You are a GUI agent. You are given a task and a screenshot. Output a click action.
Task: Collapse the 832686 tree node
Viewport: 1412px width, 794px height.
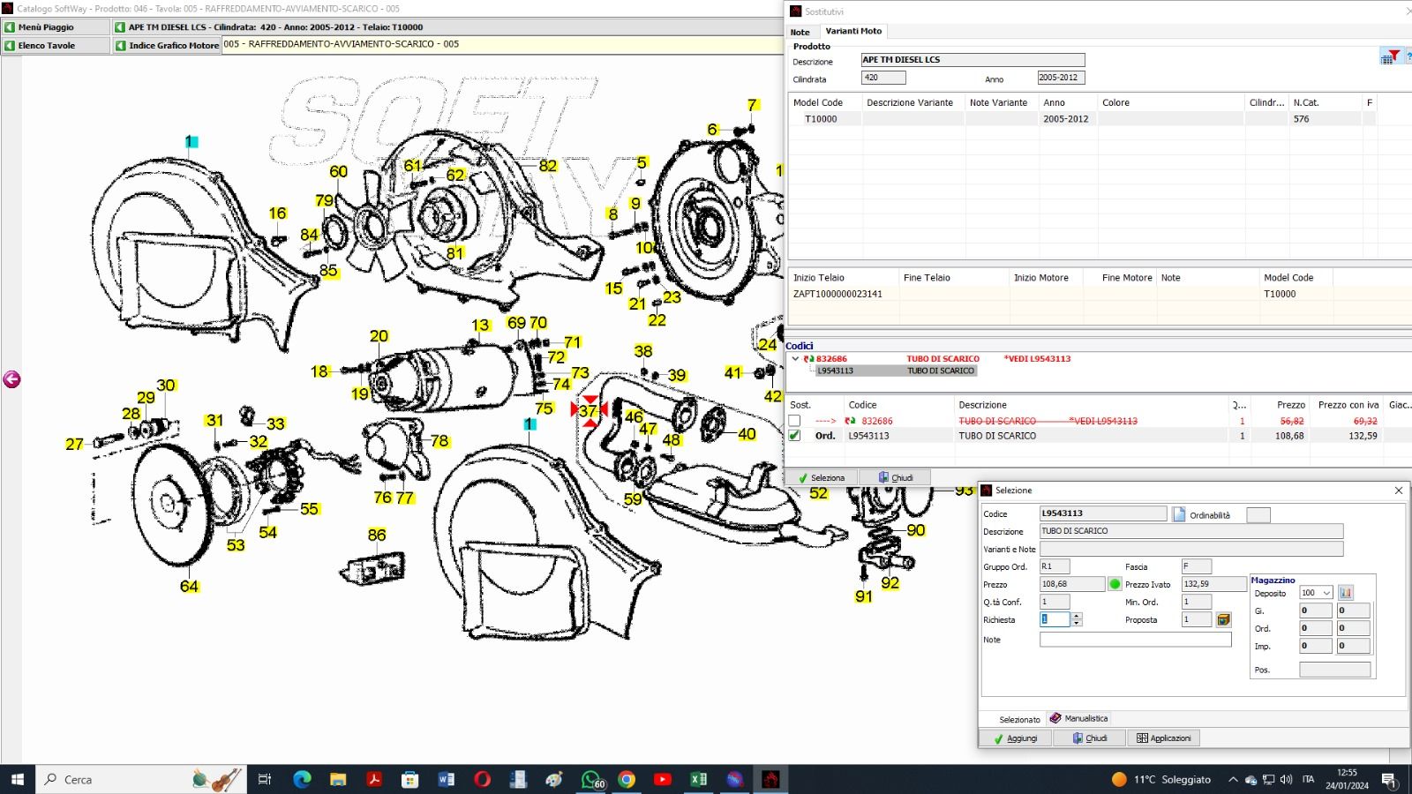795,359
